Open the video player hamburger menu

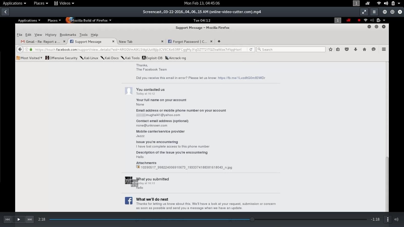374,12
